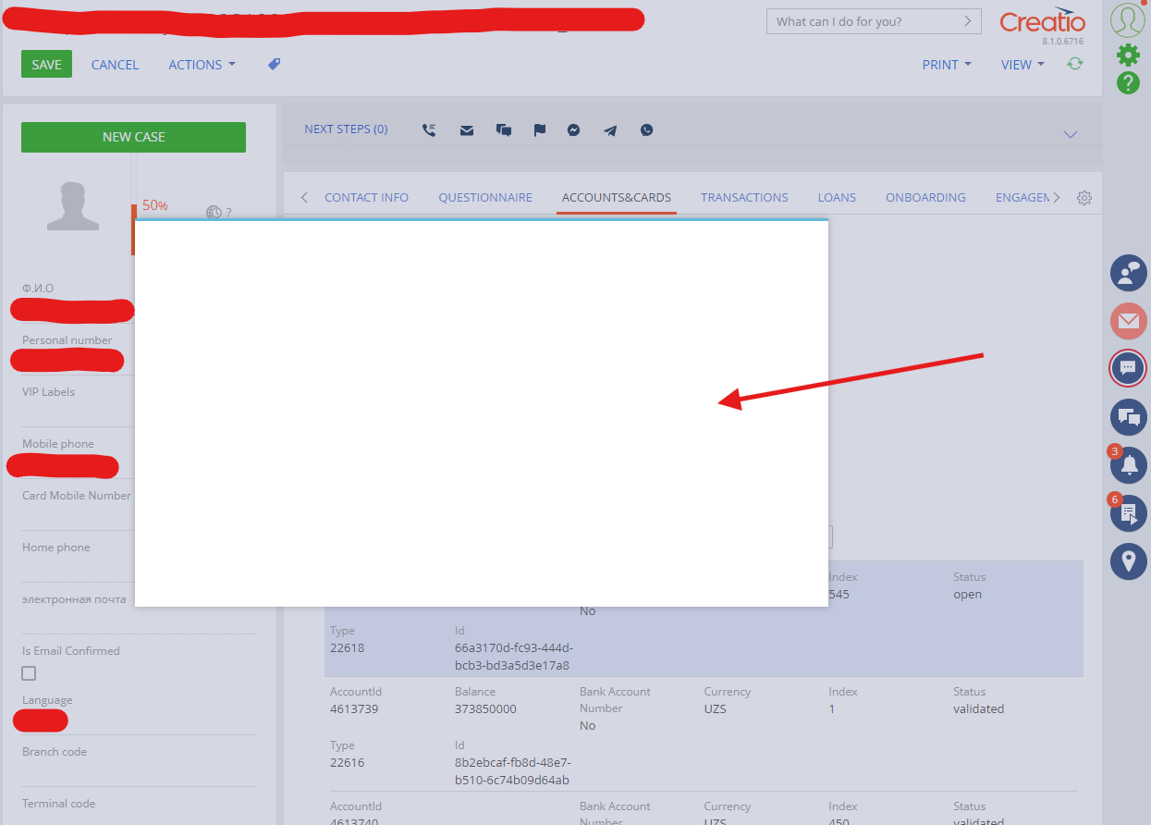Click the tab settings gear icon
Image resolution: width=1151 pixels, height=825 pixels.
click(1084, 198)
